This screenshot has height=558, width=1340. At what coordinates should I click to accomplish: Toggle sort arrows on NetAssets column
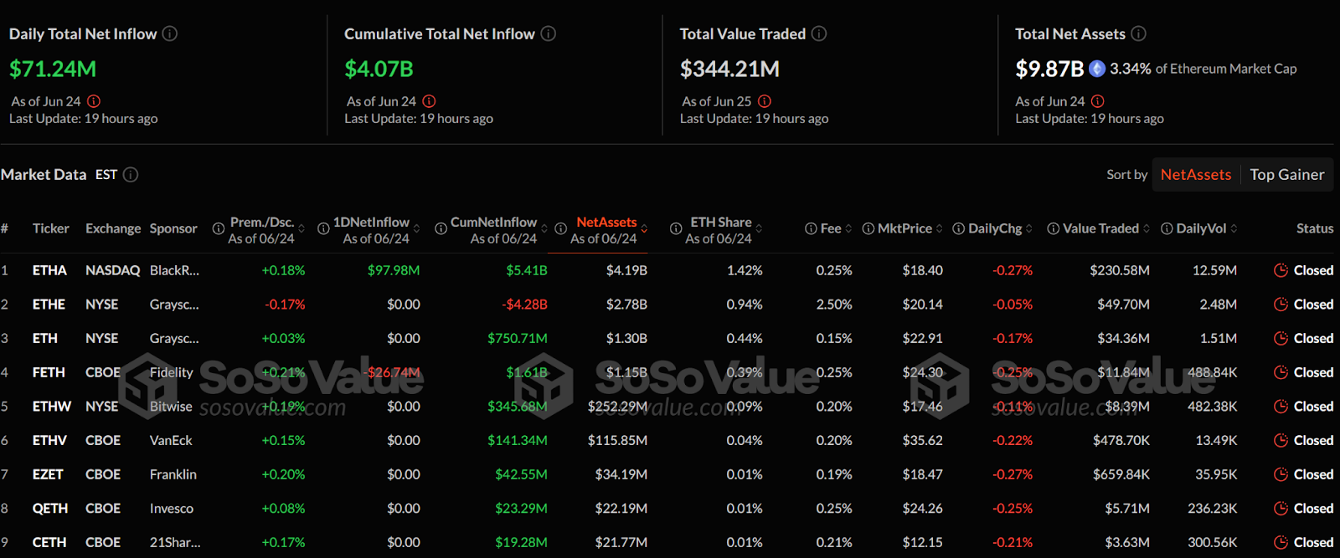click(x=644, y=228)
